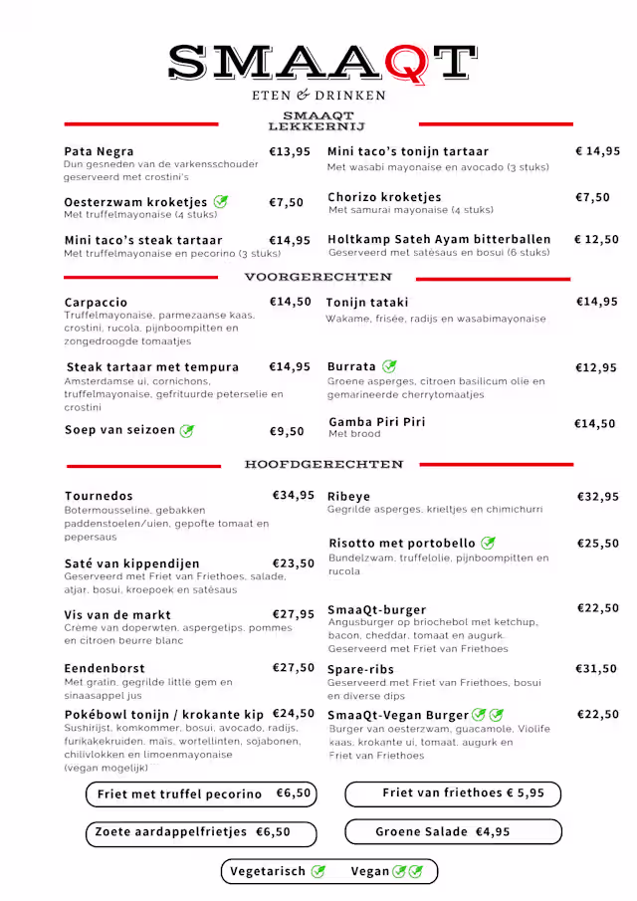The height and width of the screenshot is (901, 637).
Task: Select the Tournedos dish title
Action: coord(99,496)
